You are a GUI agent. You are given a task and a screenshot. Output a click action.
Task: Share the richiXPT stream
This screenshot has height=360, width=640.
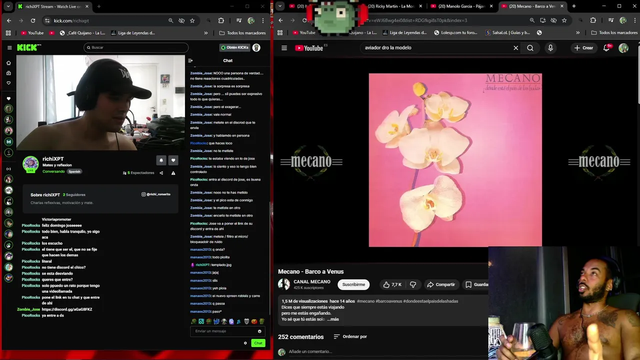[161, 173]
